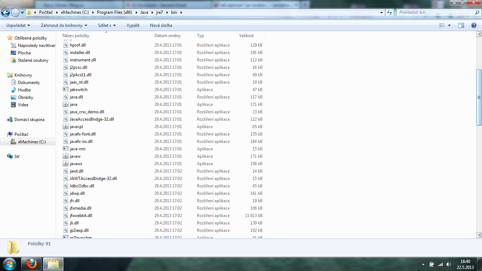
Task: Select the file name 'jp2iexp.dll'
Action: [x=79, y=230]
